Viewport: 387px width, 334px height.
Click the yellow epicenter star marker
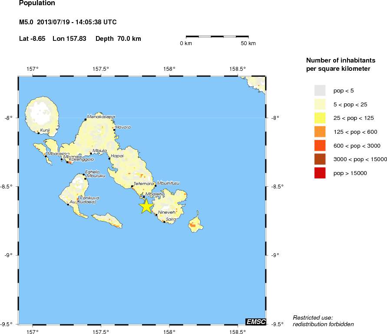[x=146, y=206]
